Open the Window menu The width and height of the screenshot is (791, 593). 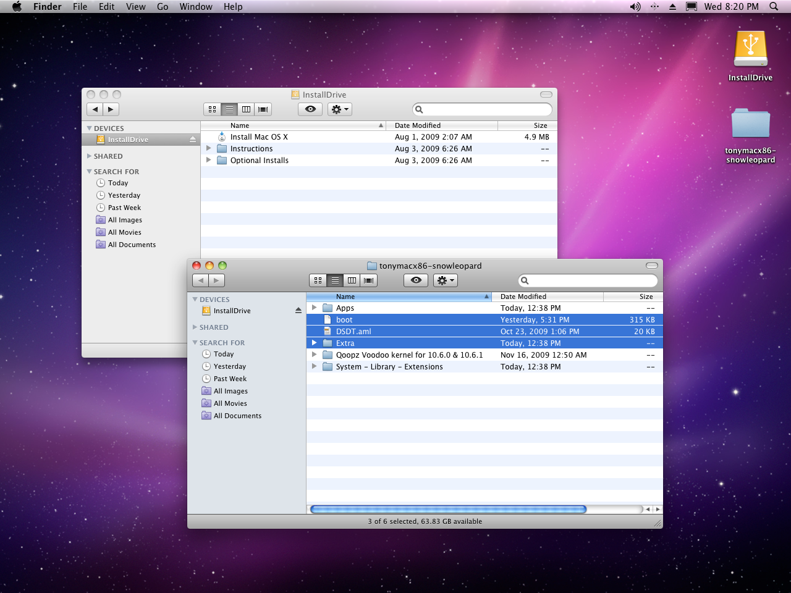pyautogui.click(x=196, y=7)
